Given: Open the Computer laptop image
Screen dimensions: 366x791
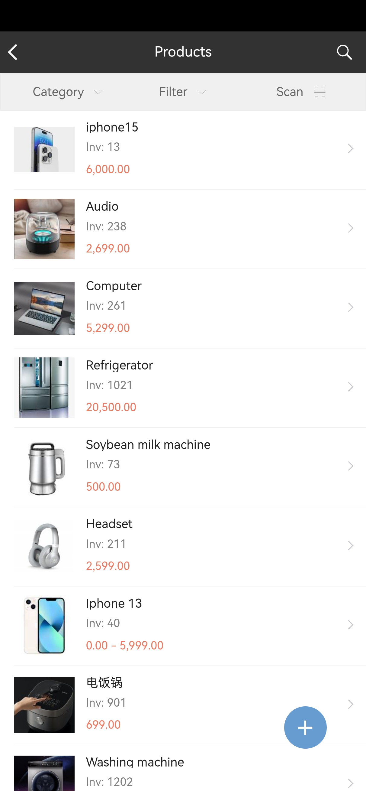Looking at the screenshot, I should (x=44, y=308).
